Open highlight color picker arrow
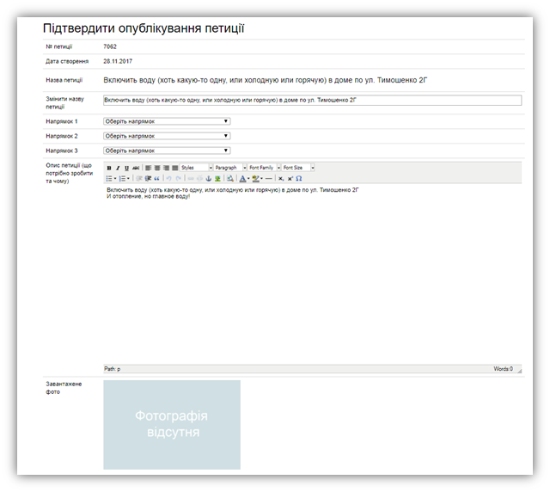The height and width of the screenshot is (492, 550). point(261,178)
